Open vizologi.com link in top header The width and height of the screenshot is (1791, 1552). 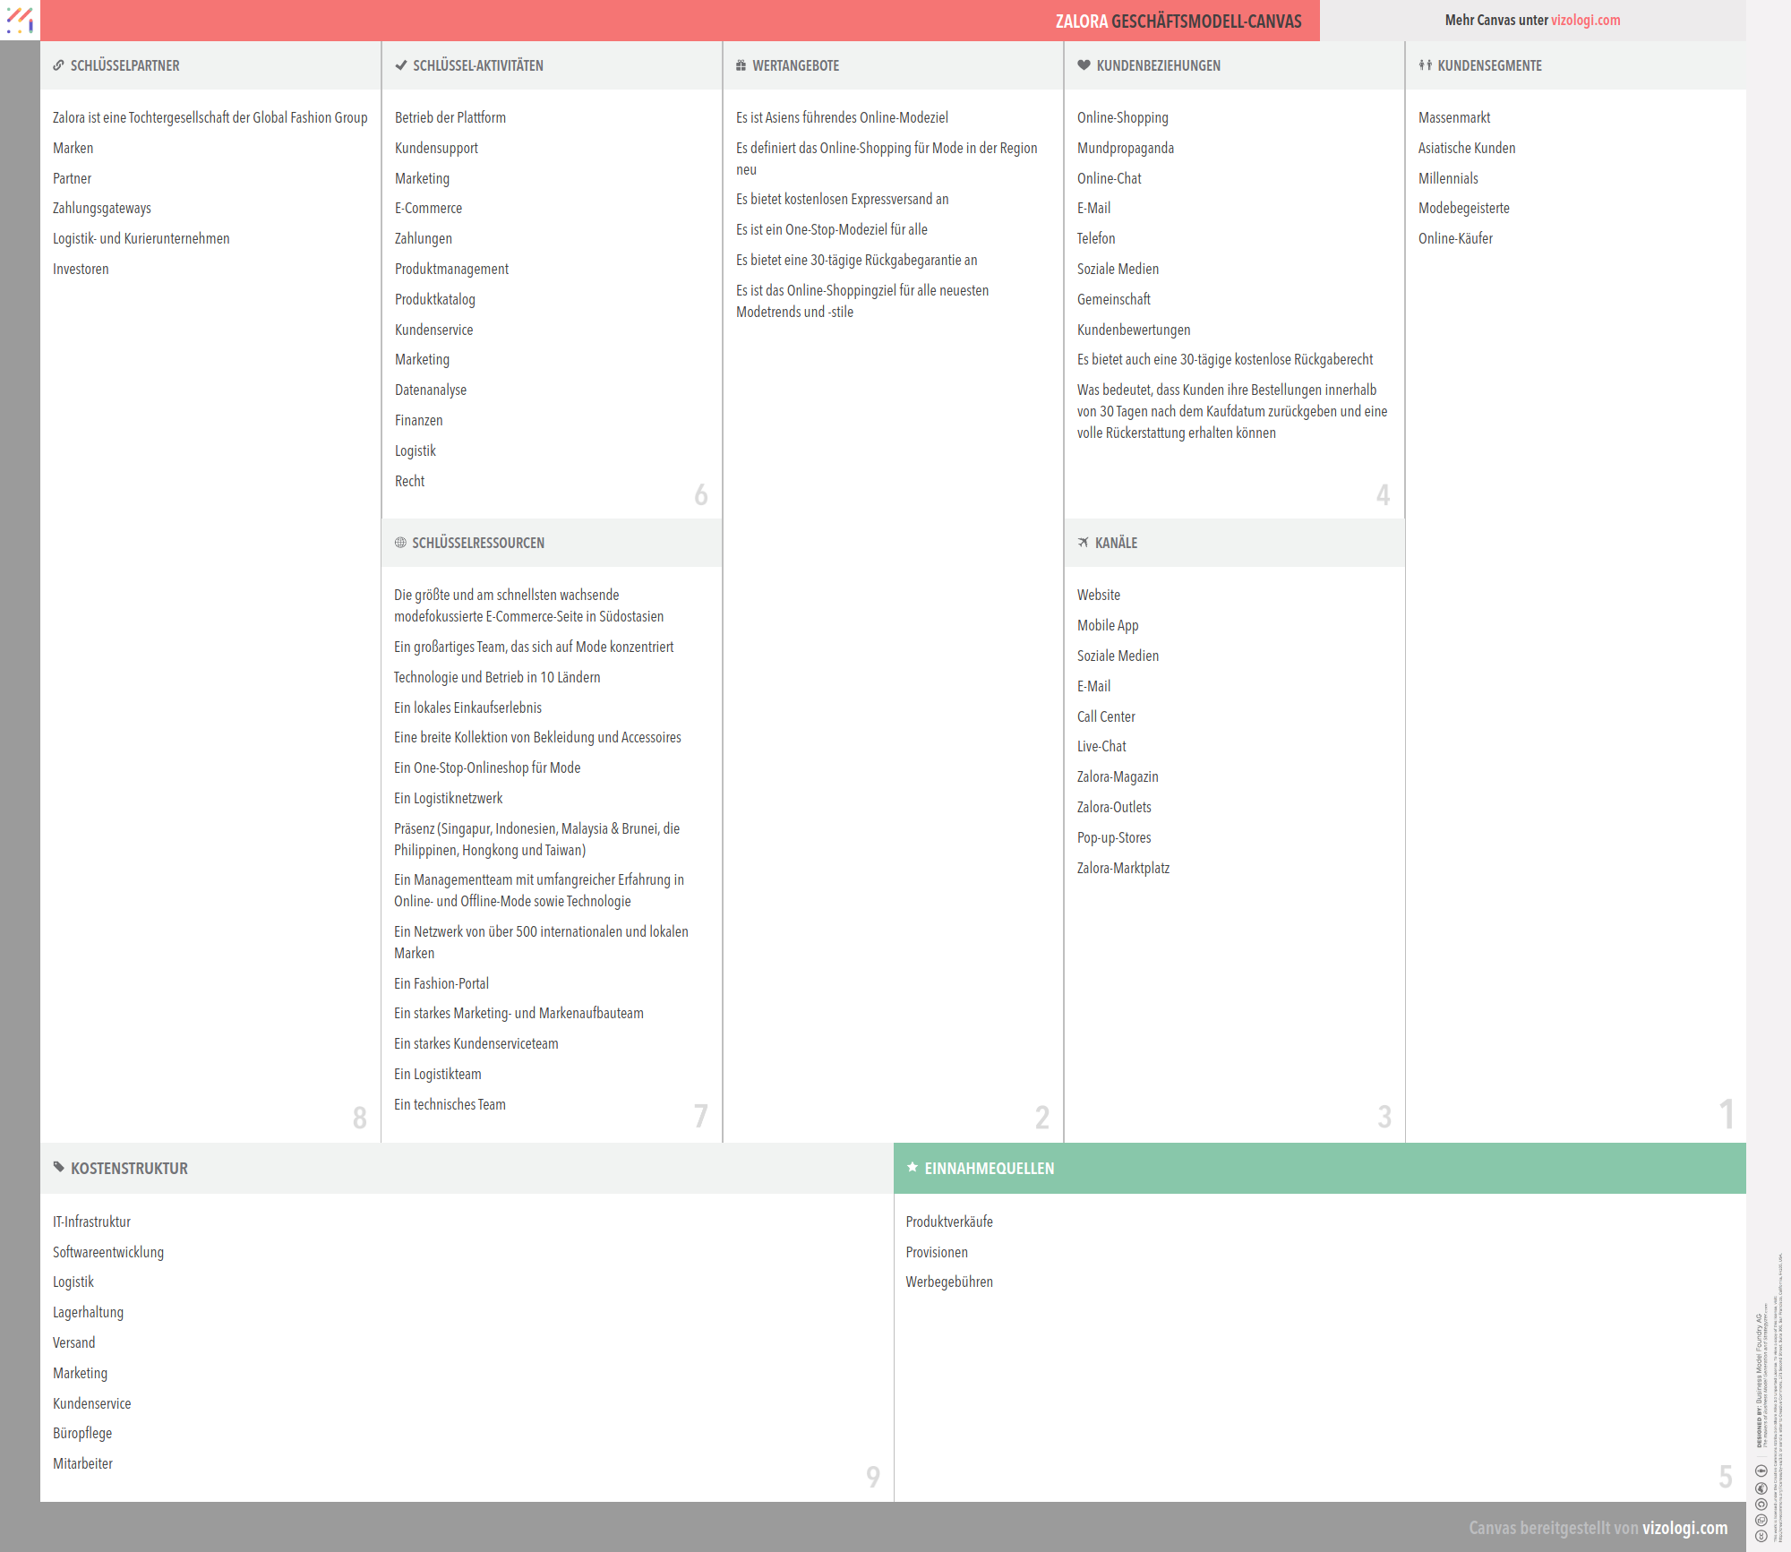pos(1585,20)
